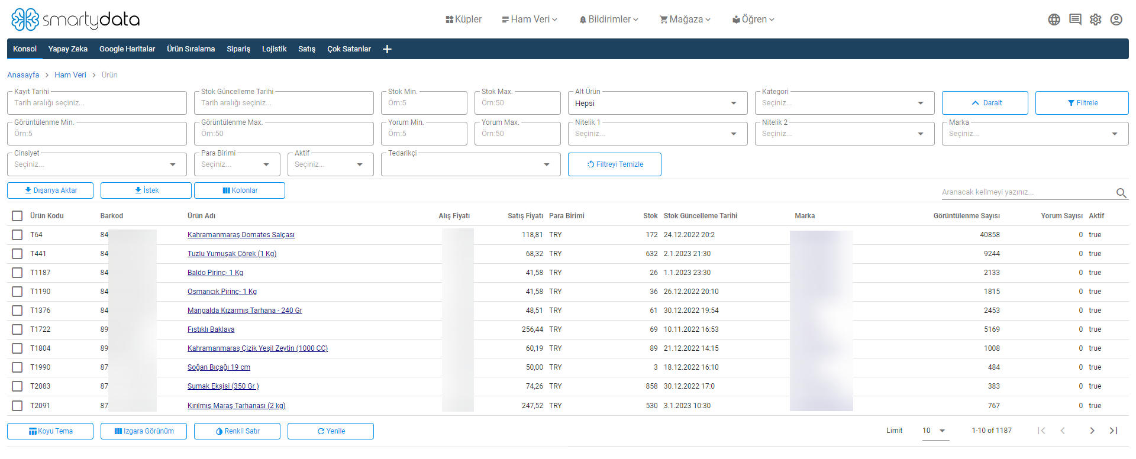Go to the next page
Image resolution: width=1136 pixels, height=459 pixels.
click(1092, 431)
